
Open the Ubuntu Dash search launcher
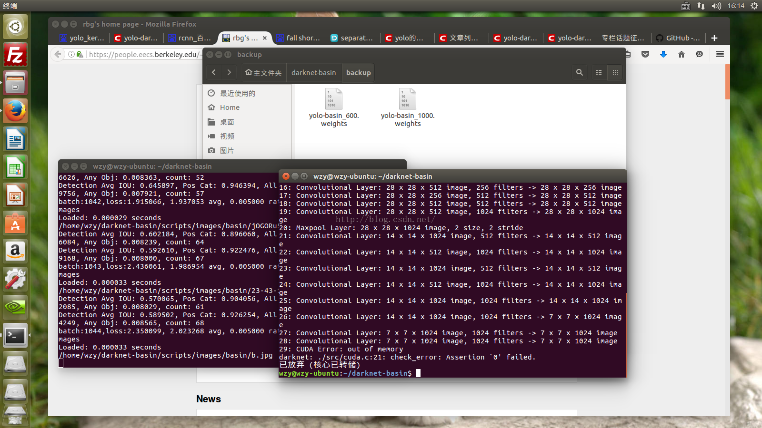(15, 27)
